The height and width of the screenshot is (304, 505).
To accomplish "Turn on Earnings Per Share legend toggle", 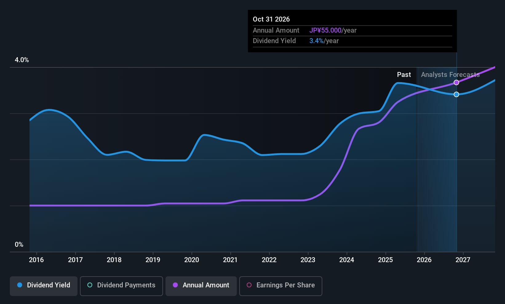I will point(281,286).
